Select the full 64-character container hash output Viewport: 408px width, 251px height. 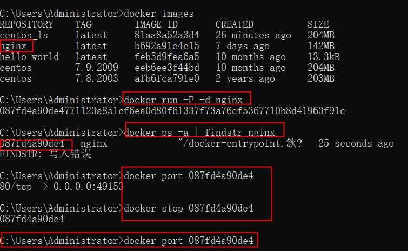pyautogui.click(x=172, y=111)
